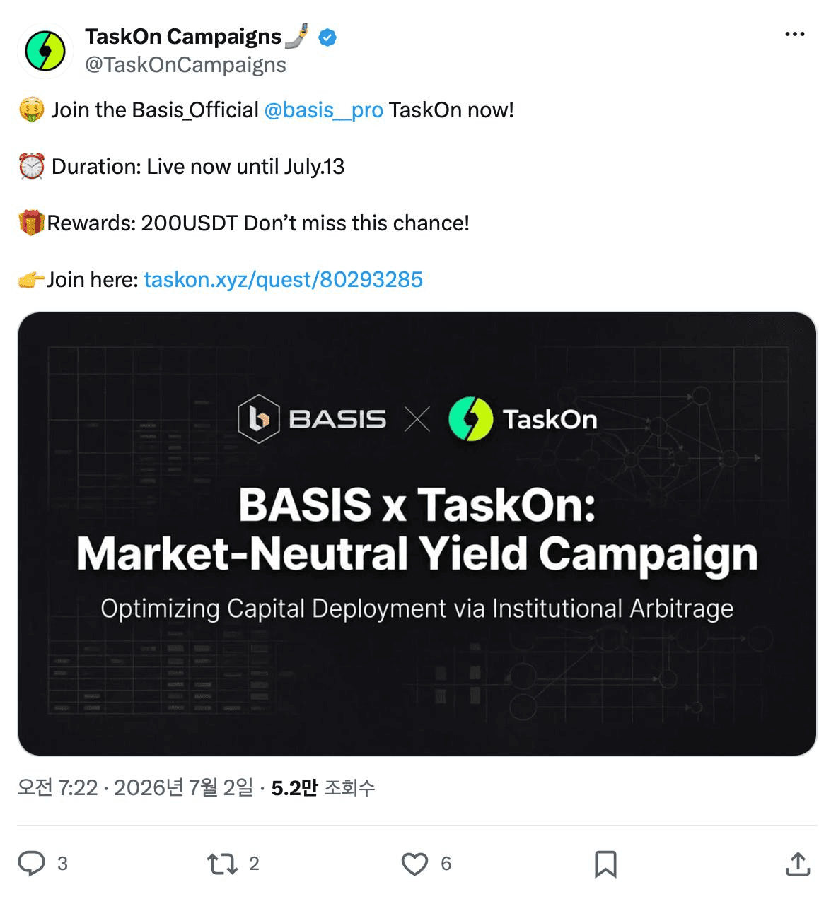Click the post timestamp 오전 7:22
The width and height of the screenshot is (819, 899).
(57, 787)
